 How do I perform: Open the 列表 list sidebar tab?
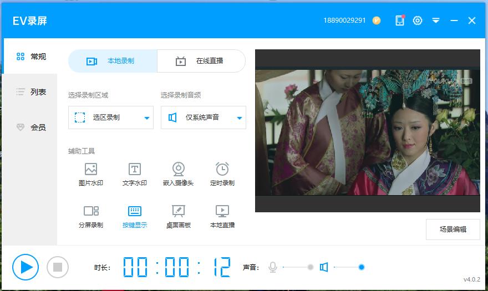click(30, 92)
